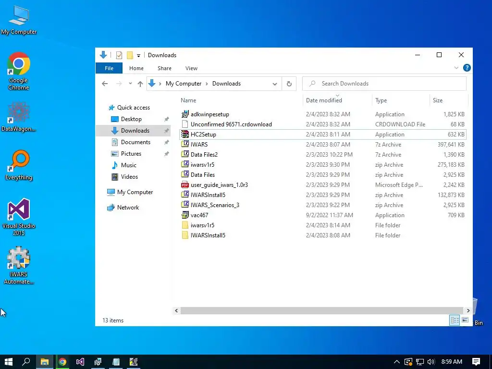
Task: Open Recent locations dropdown arrow
Action: pyautogui.click(x=130, y=84)
